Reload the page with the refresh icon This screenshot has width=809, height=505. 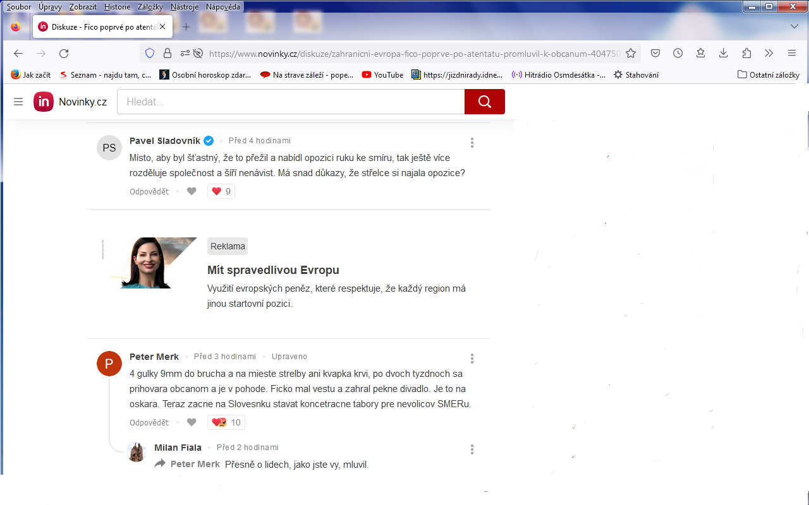pyautogui.click(x=64, y=54)
